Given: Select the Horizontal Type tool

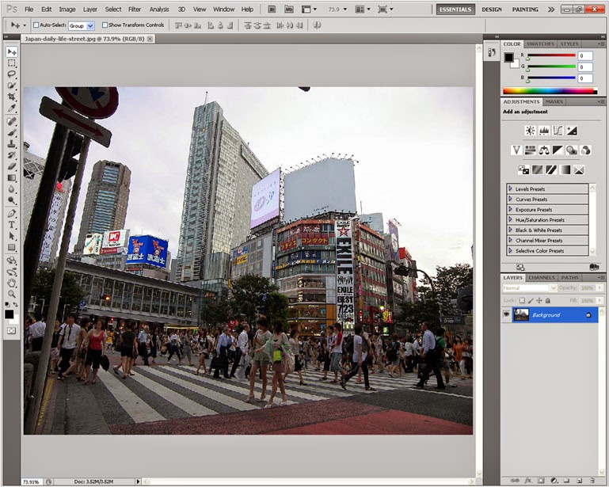Looking at the screenshot, I should pyautogui.click(x=12, y=224).
